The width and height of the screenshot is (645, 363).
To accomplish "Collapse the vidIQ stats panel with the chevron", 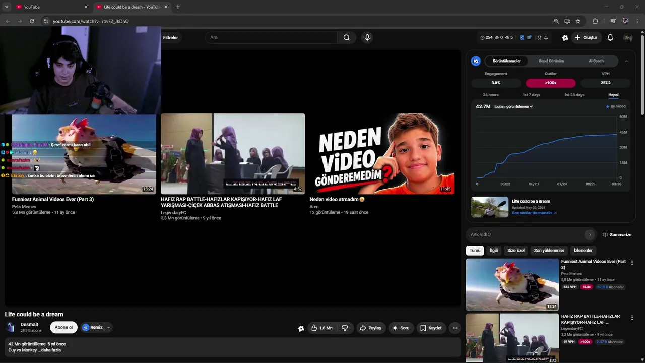I will pos(626,61).
